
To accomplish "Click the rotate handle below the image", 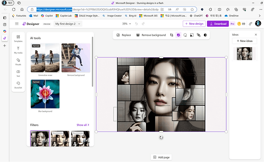I will pos(161,137).
